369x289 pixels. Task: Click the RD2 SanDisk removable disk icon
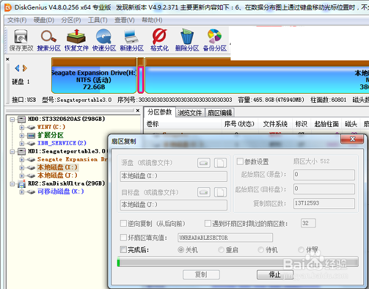tap(22, 184)
